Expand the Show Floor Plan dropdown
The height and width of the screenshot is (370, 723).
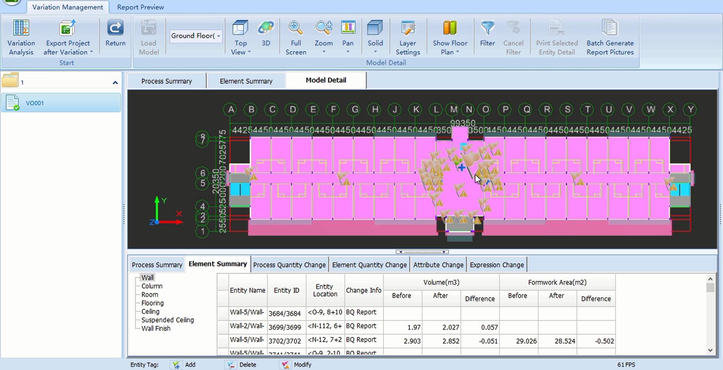pyautogui.click(x=458, y=52)
